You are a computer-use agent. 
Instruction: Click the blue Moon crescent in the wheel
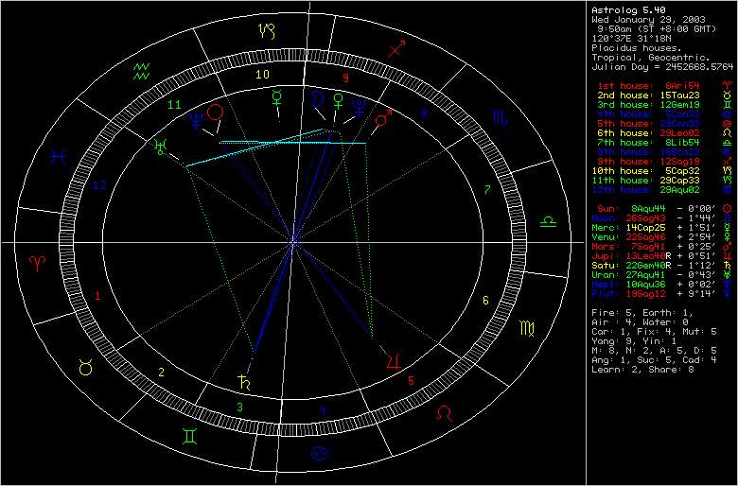pyautogui.click(x=313, y=97)
